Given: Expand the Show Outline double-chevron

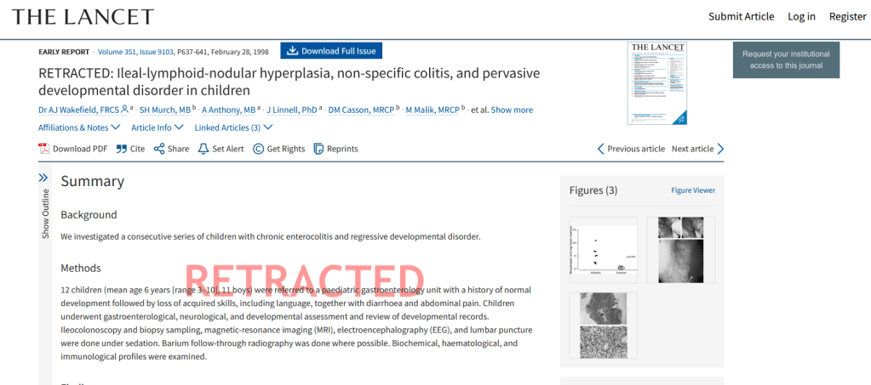Looking at the screenshot, I should coord(43,178).
